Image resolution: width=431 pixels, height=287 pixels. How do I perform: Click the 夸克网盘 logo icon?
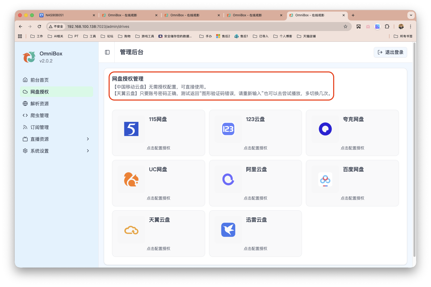coord(325,129)
